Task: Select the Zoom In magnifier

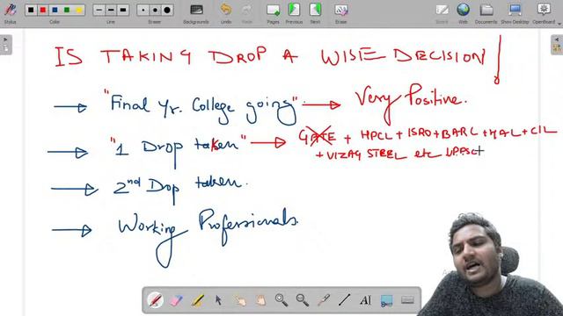Action: click(281, 300)
